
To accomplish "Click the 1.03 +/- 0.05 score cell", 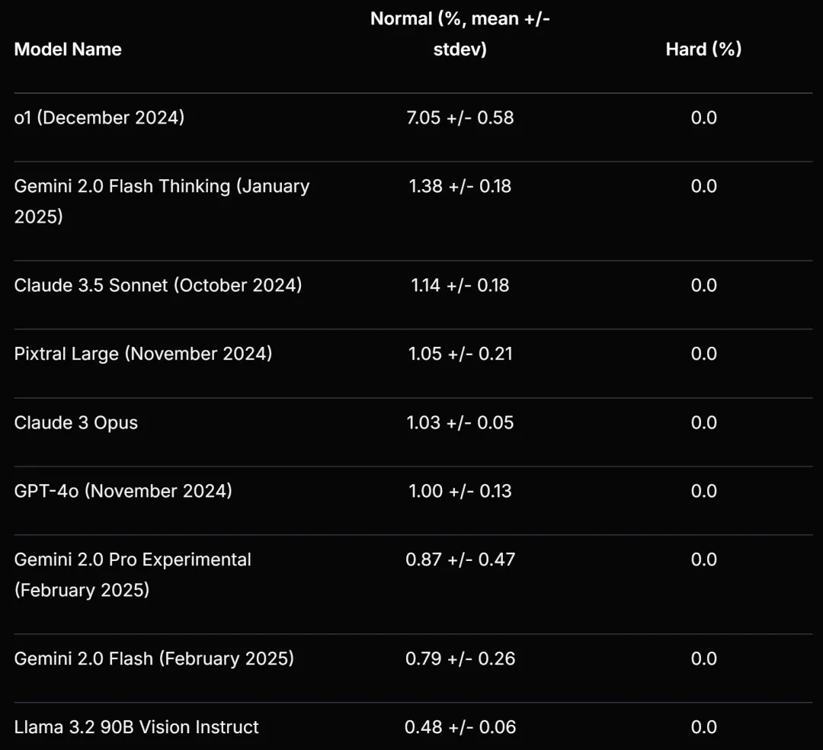I will (460, 423).
